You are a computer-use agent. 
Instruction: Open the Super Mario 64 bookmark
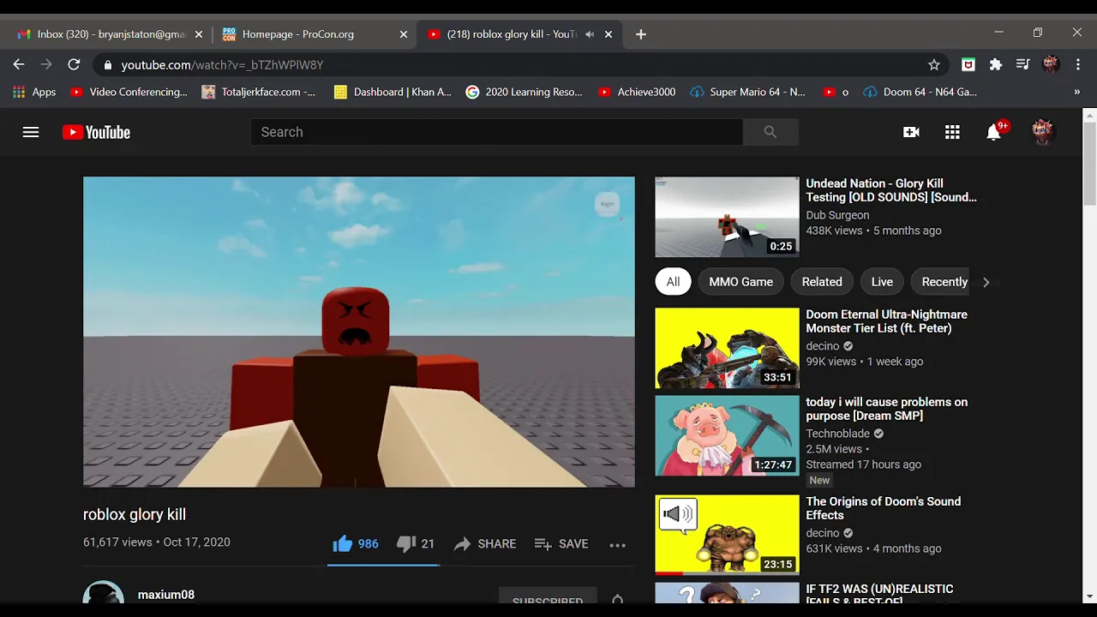click(x=747, y=92)
